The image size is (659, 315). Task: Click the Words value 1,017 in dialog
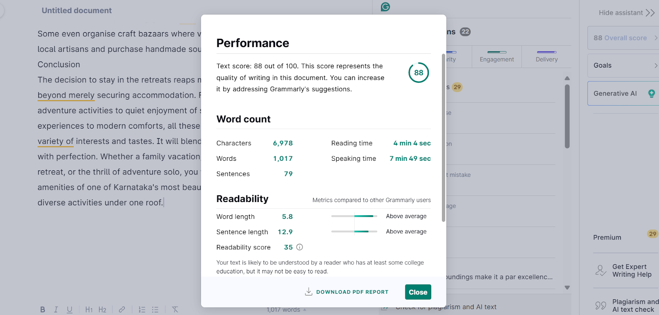pos(283,159)
